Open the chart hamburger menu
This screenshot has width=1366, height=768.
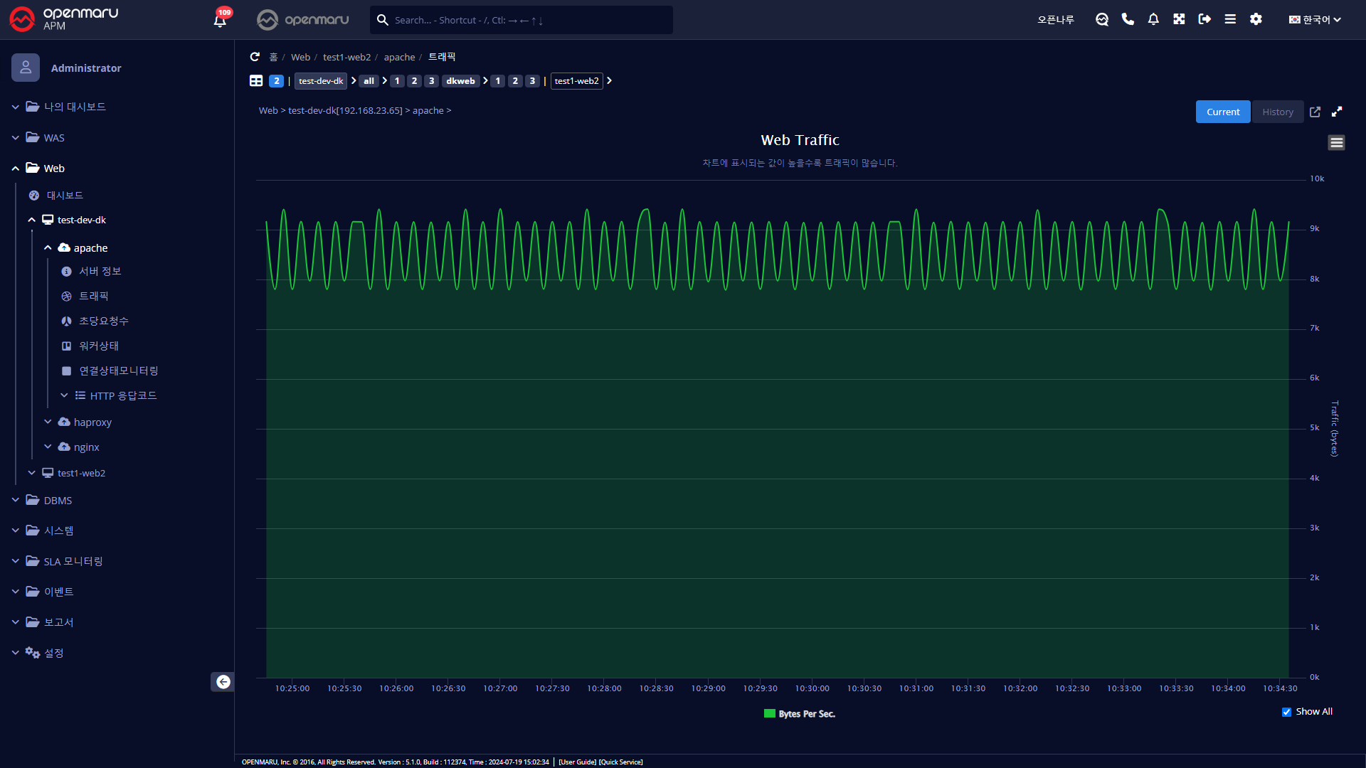[x=1336, y=143]
